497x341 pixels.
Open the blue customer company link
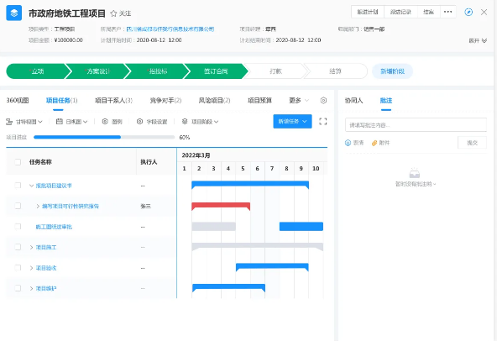(170, 29)
